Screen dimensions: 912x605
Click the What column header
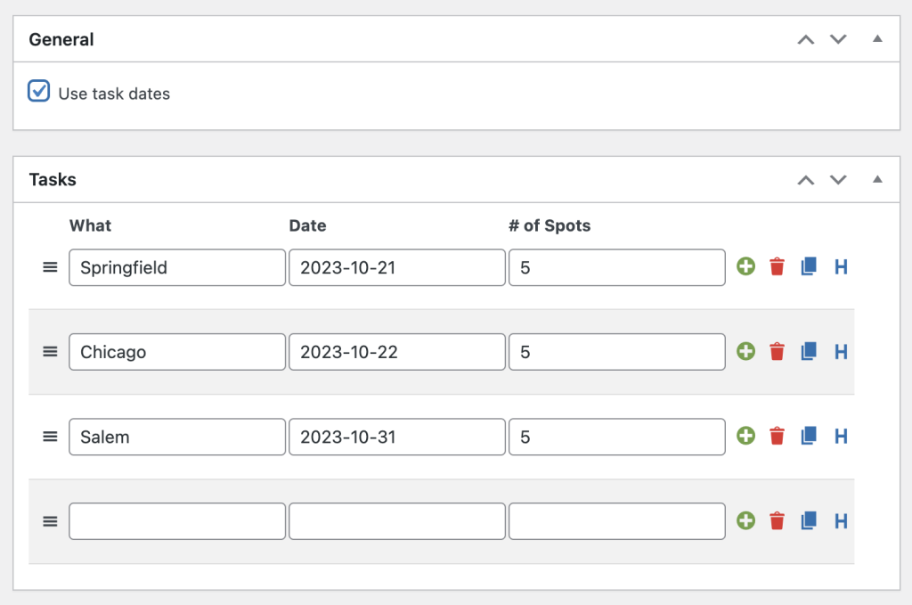(90, 225)
